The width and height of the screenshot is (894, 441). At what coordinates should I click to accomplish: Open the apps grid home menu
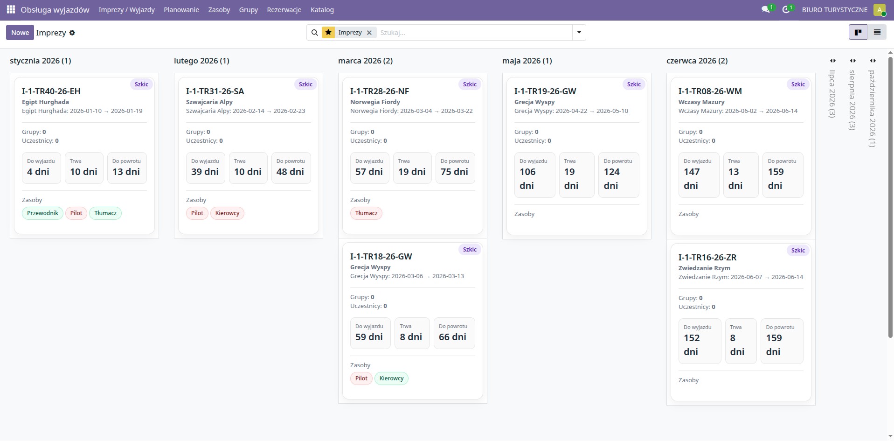point(11,9)
